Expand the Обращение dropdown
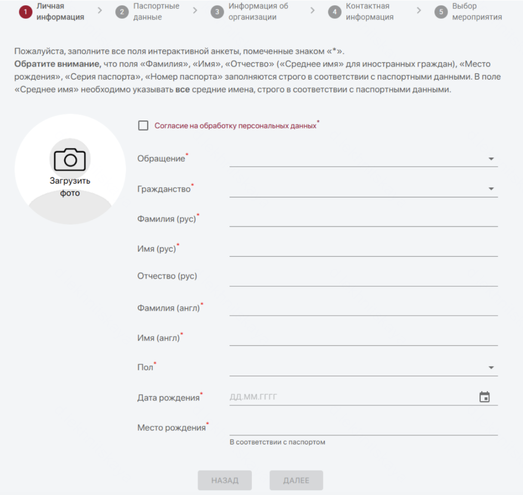Screen dimensions: 523x495 click(x=491, y=159)
